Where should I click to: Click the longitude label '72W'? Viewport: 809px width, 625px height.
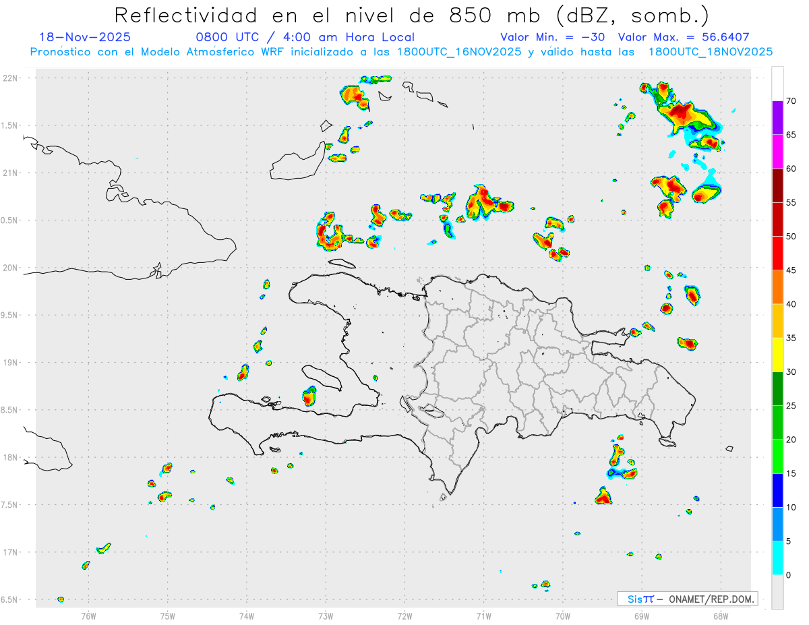coord(404,616)
